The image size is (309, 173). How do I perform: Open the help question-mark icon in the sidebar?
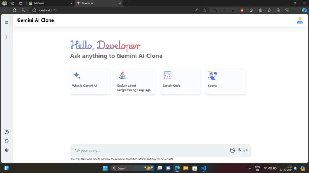[7, 132]
